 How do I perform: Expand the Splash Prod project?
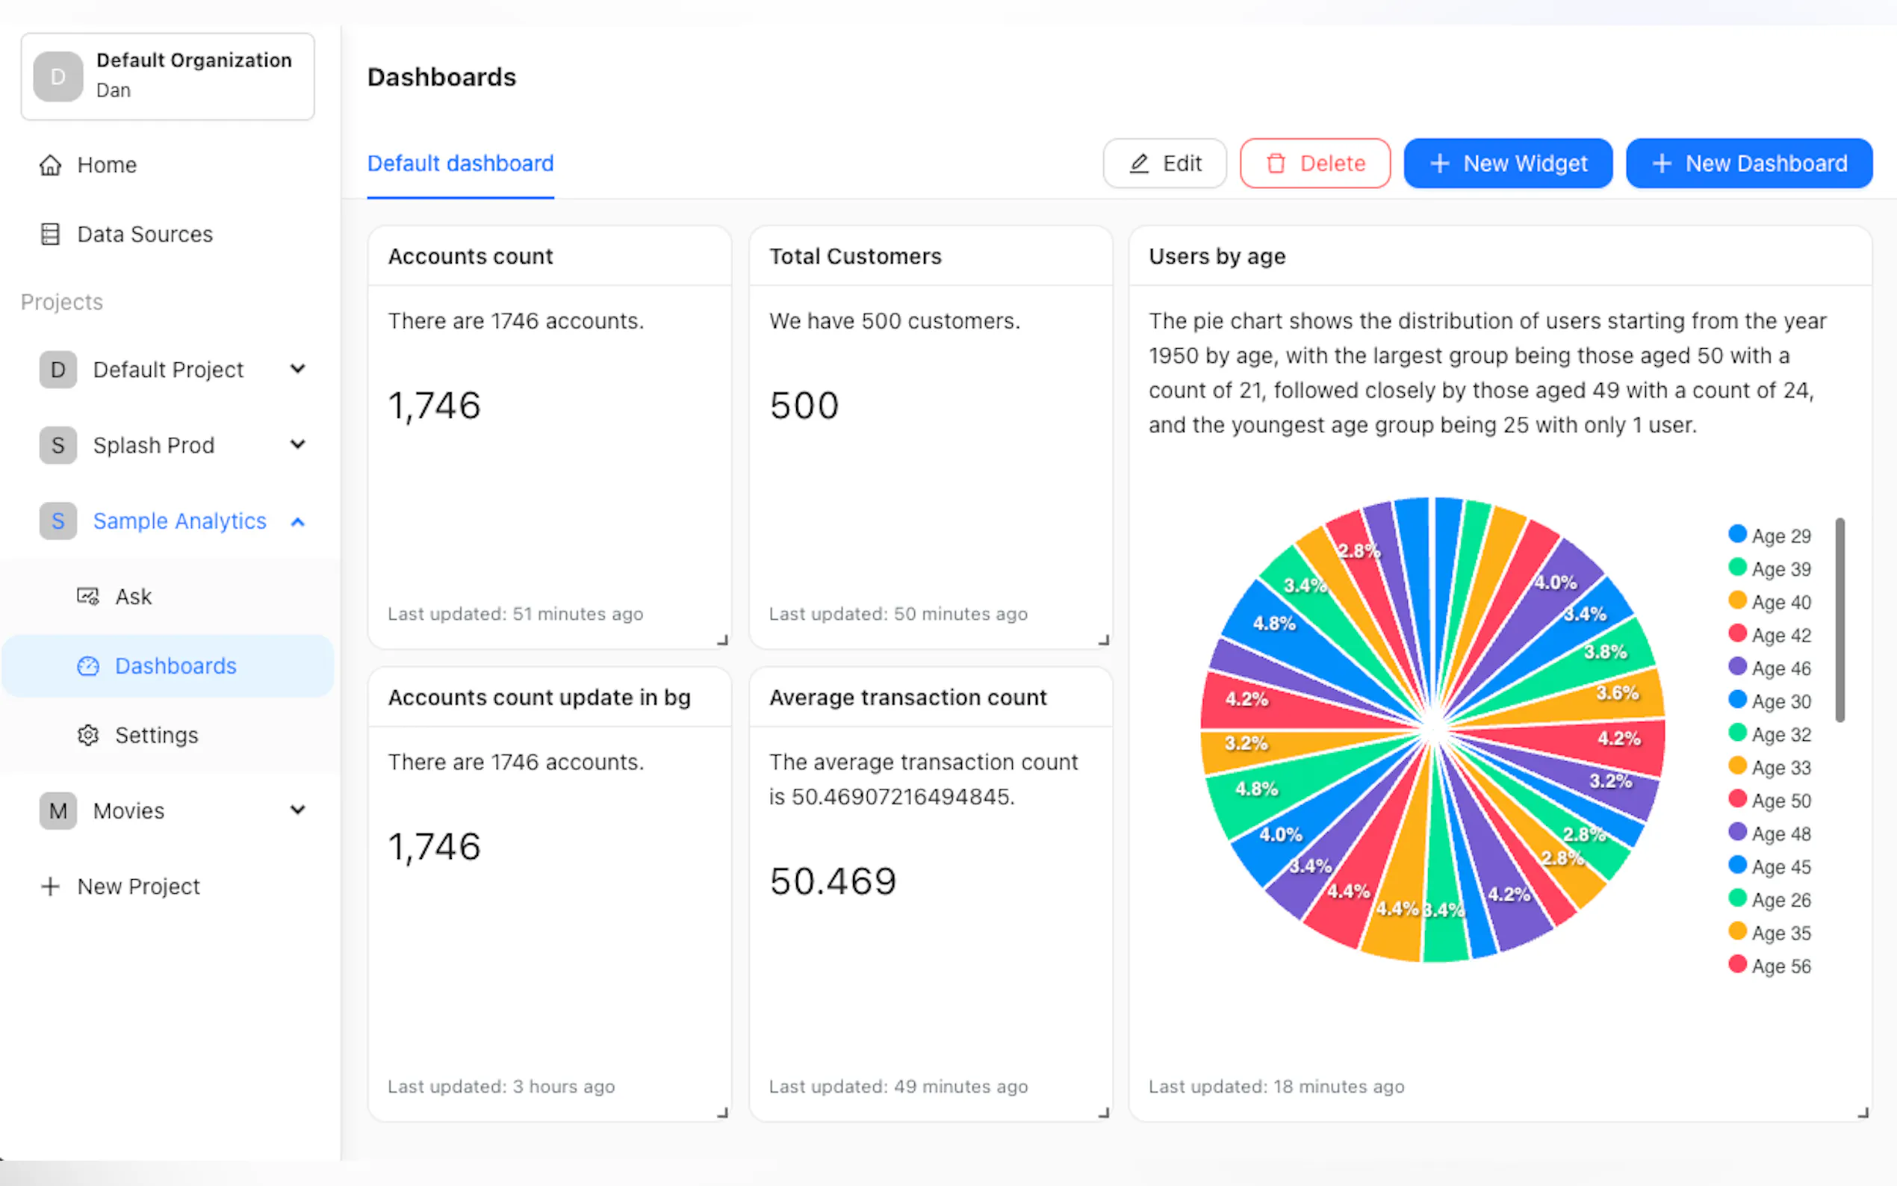pyautogui.click(x=297, y=445)
